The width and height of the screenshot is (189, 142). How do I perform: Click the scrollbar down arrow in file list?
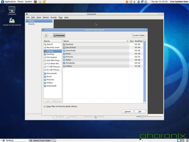point(145,102)
